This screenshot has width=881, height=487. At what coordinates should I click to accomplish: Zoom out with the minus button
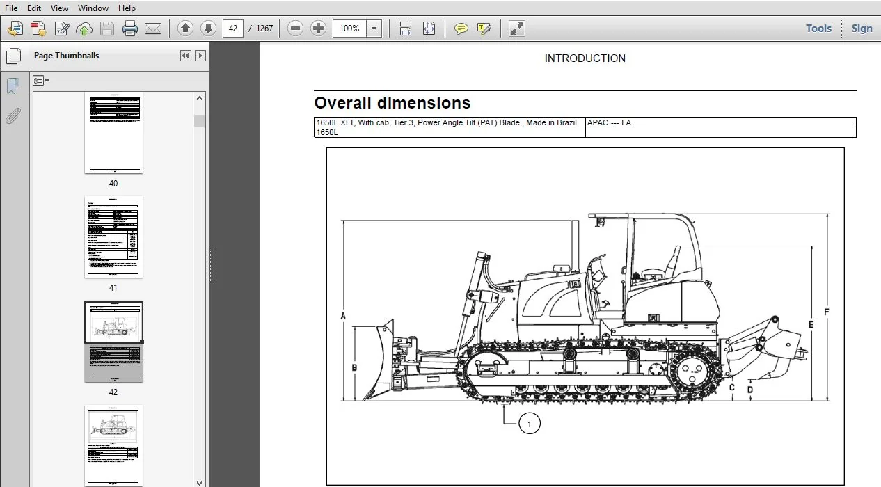point(296,29)
